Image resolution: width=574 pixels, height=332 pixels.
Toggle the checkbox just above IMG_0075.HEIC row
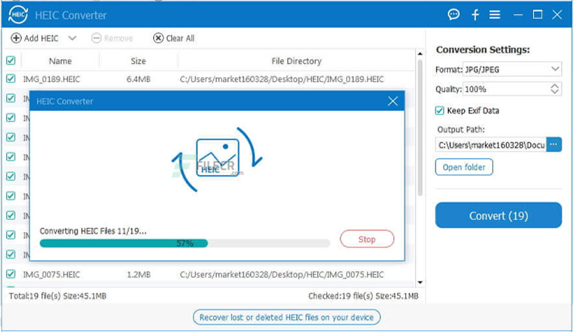10,254
